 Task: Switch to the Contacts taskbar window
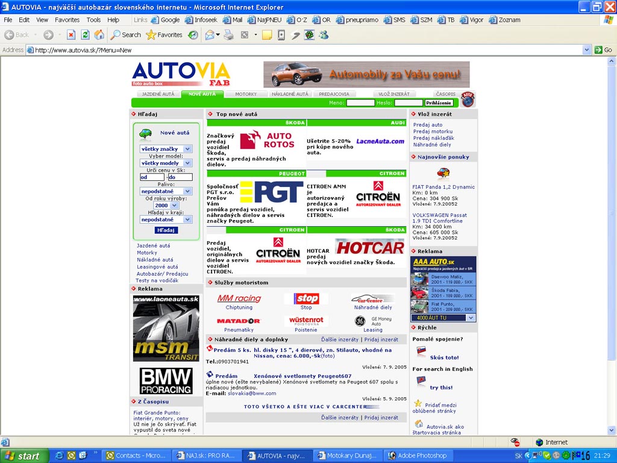(x=137, y=456)
